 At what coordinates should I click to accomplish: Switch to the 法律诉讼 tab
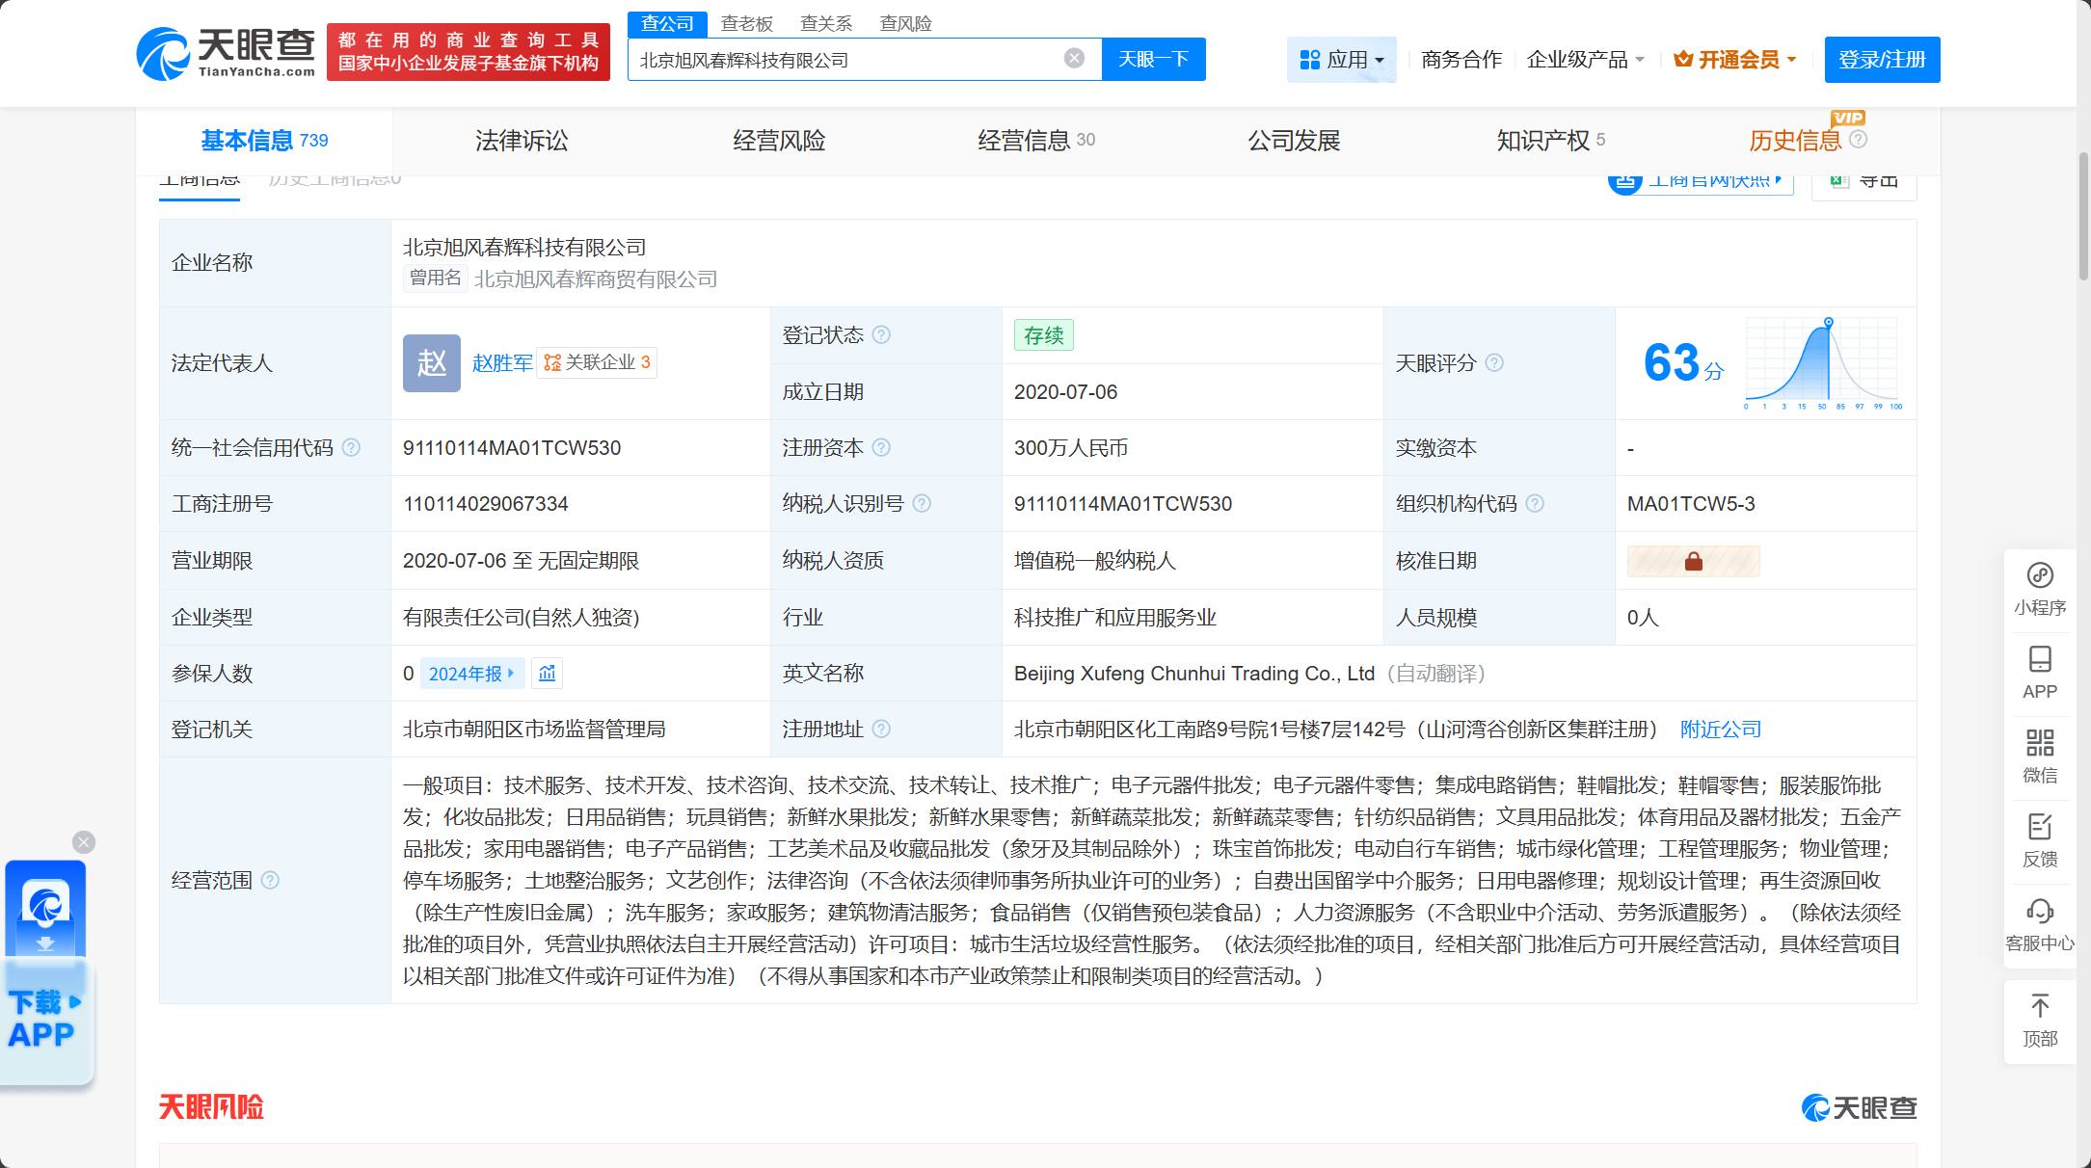522,141
